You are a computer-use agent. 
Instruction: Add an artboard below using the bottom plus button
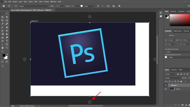pyautogui.click(x=90, y=102)
